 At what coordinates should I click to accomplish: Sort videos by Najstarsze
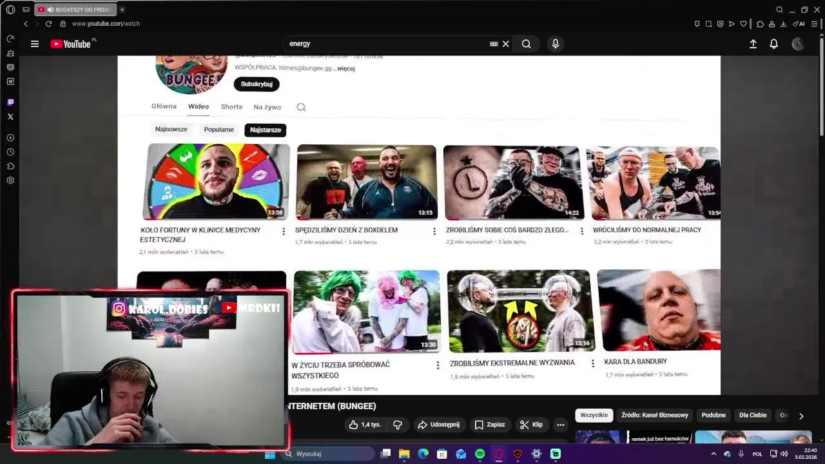point(266,130)
